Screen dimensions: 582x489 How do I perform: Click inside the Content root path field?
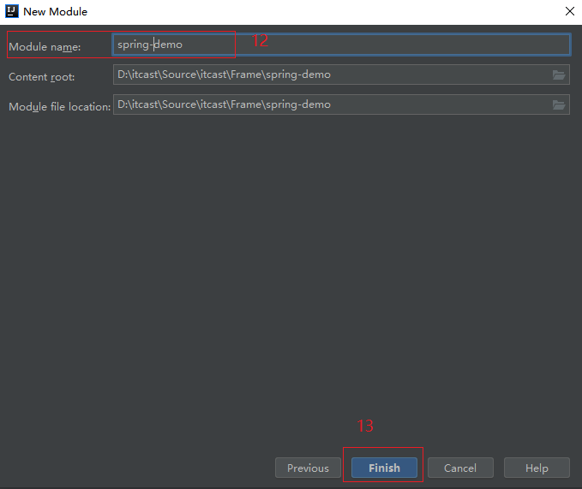330,75
